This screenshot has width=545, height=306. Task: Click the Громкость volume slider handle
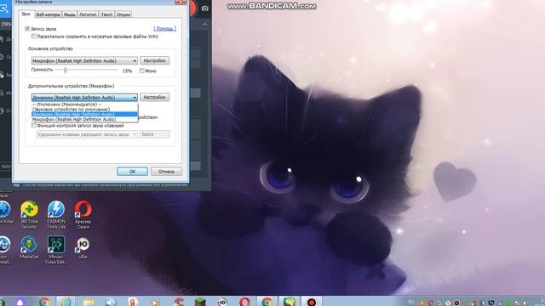(65, 70)
